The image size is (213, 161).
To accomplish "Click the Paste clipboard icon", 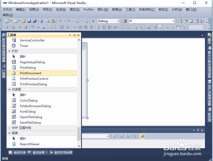I will pos(53,21).
